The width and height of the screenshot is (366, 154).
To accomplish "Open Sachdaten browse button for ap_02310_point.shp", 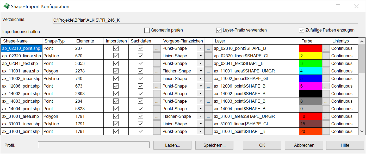I will 157,48.
